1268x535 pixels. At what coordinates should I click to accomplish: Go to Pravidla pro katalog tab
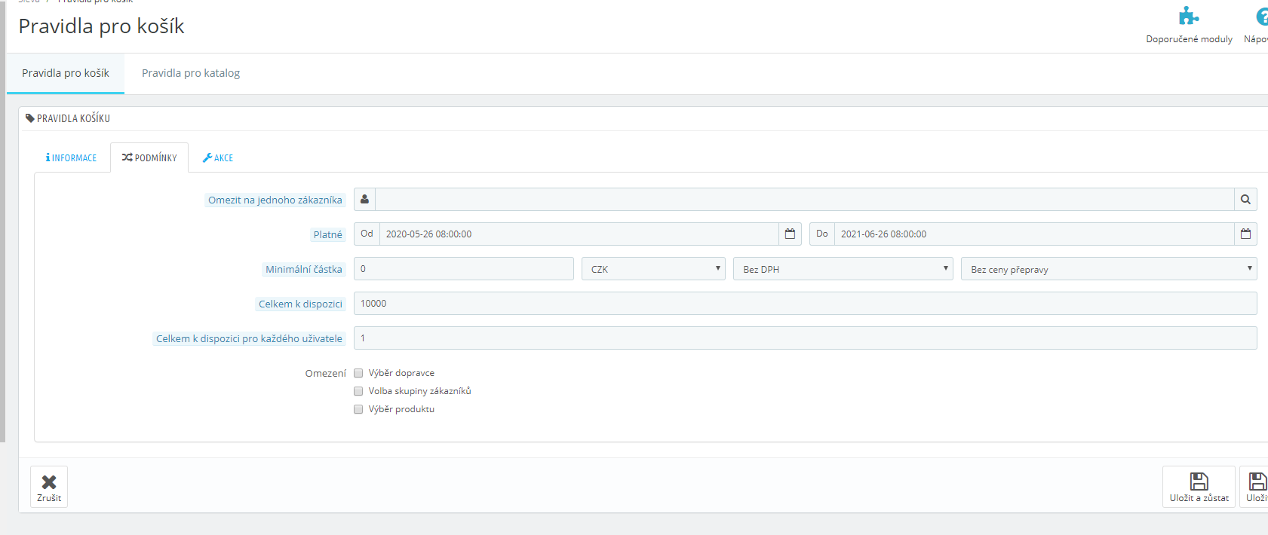[x=191, y=73]
